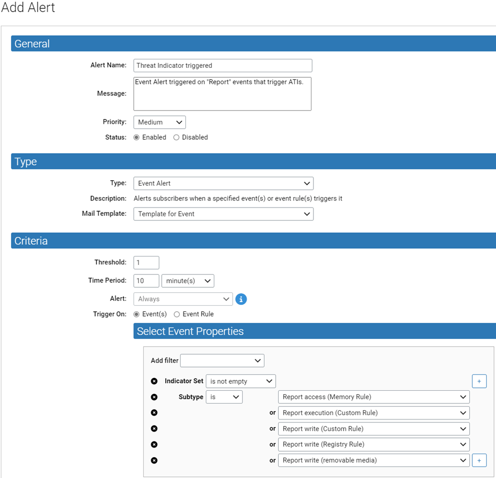Change the minute(s) time unit dropdown
This screenshot has height=478, width=496.
coord(187,281)
